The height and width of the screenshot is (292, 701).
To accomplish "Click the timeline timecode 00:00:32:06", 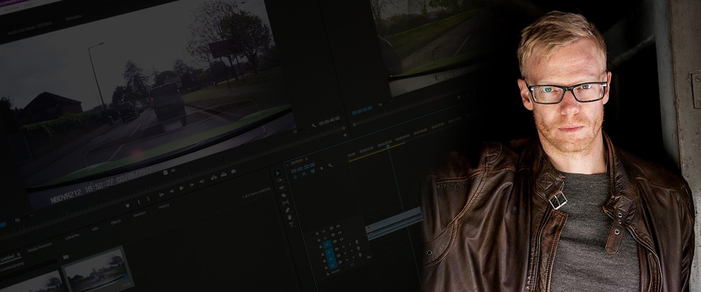I will pyautogui.click(x=303, y=168).
